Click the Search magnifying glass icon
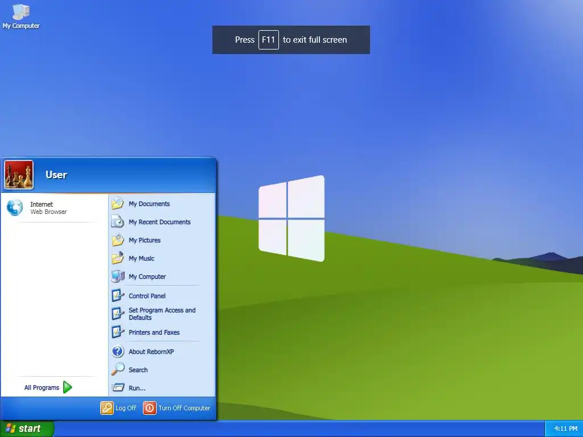The height and width of the screenshot is (437, 583). pyautogui.click(x=118, y=369)
